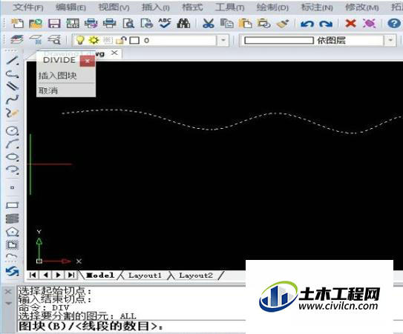Select the Ellipse draw tool
The height and width of the screenshot is (334, 403).
pyautogui.click(x=13, y=156)
